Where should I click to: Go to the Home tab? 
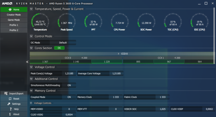14,9
